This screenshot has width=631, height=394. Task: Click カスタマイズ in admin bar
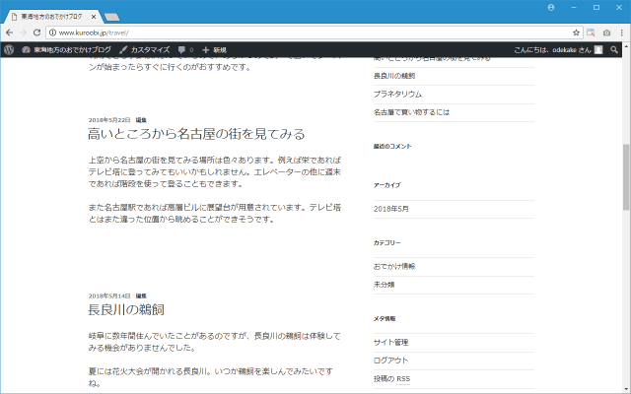pyautogui.click(x=144, y=49)
